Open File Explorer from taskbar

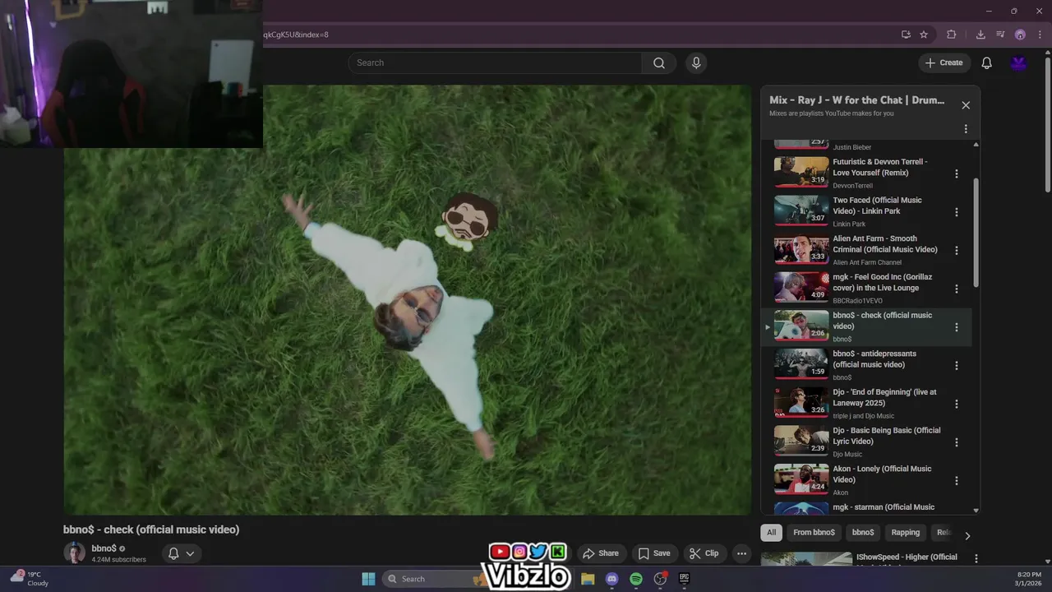[x=588, y=579]
